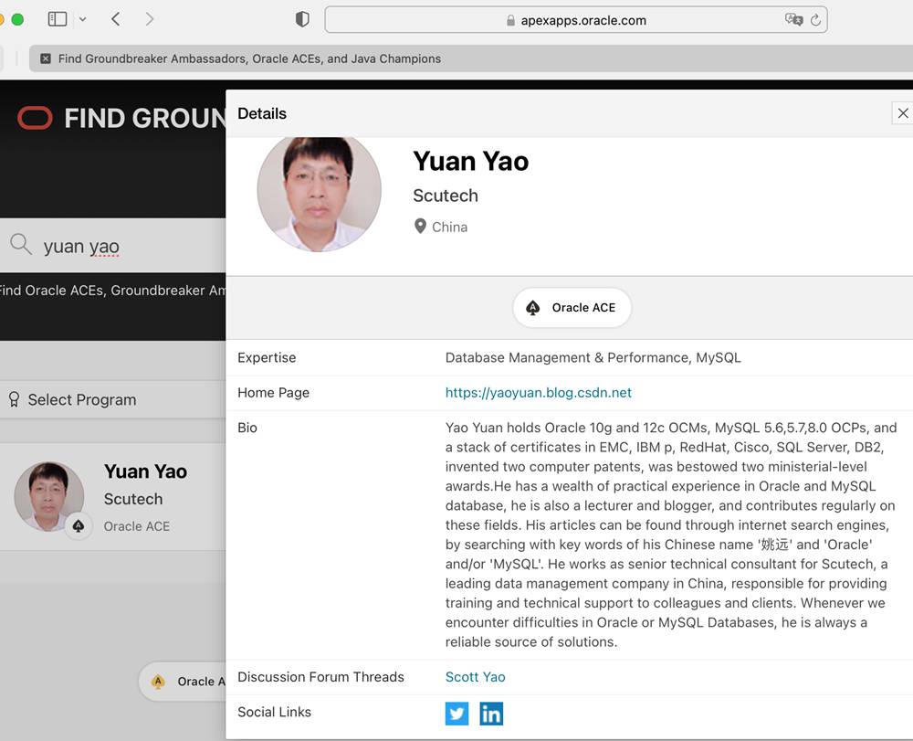Close the Details dialog

[902, 113]
